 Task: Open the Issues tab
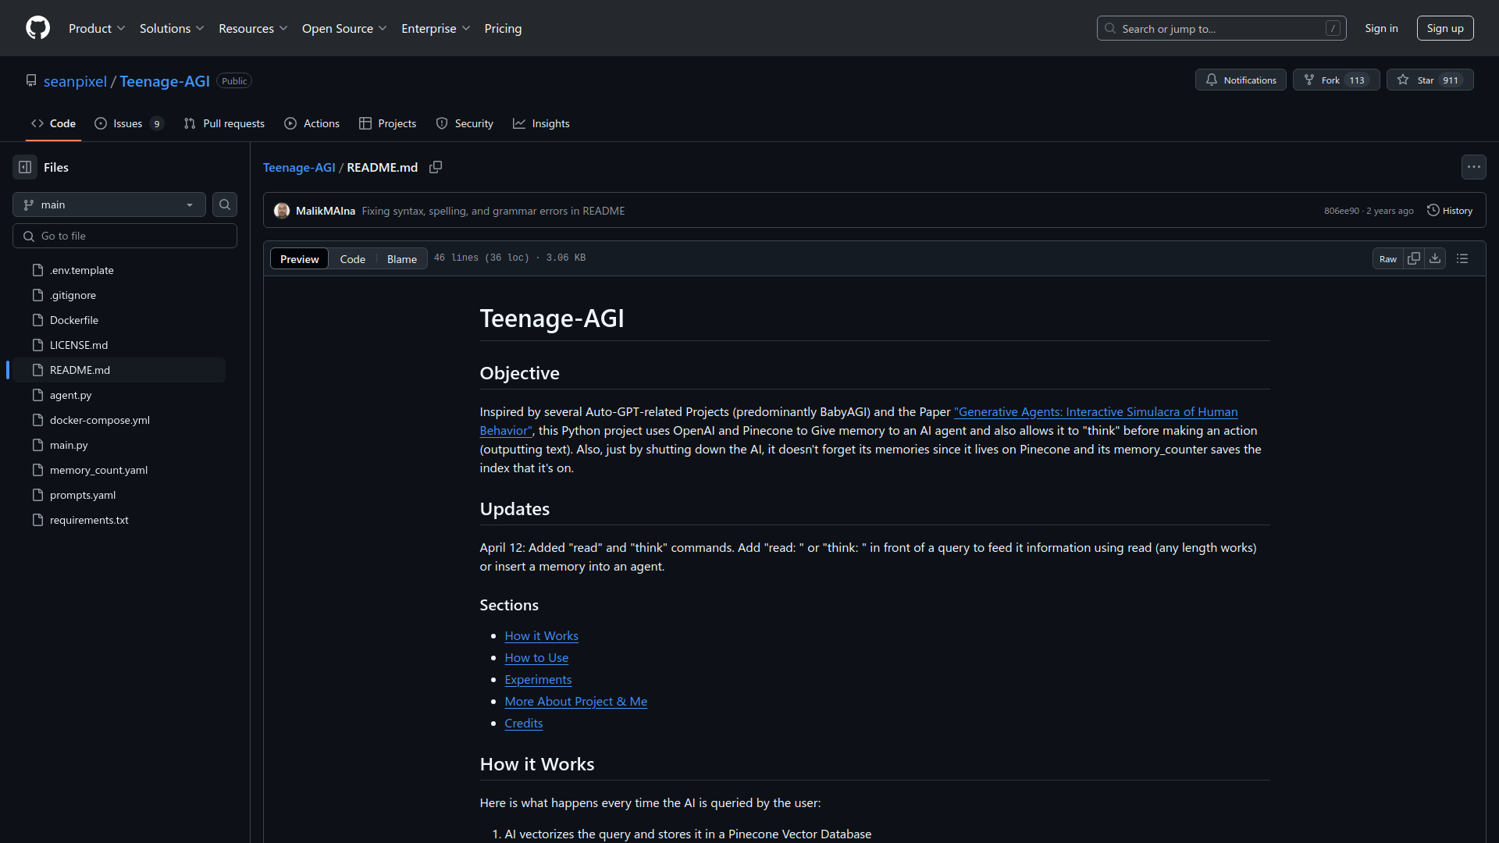coord(129,123)
